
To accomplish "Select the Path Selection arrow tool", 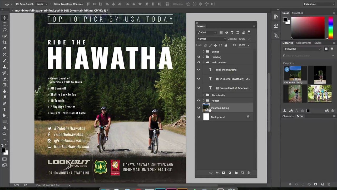I will click(4, 115).
